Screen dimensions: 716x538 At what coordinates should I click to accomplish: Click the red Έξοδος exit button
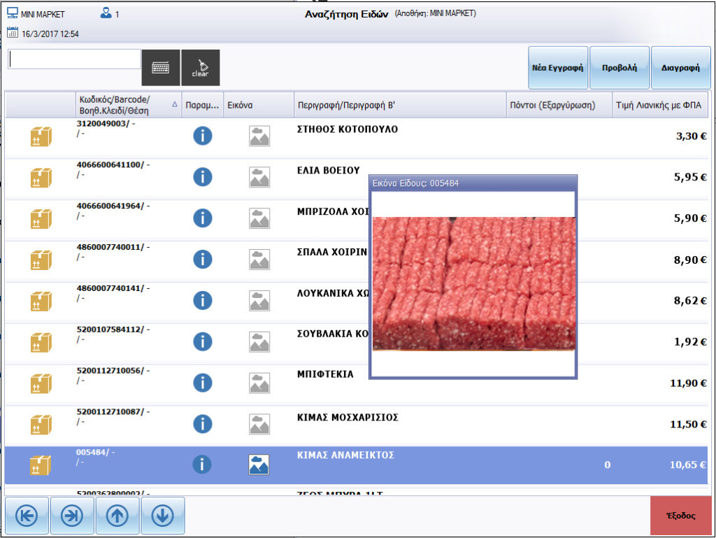coord(680,516)
